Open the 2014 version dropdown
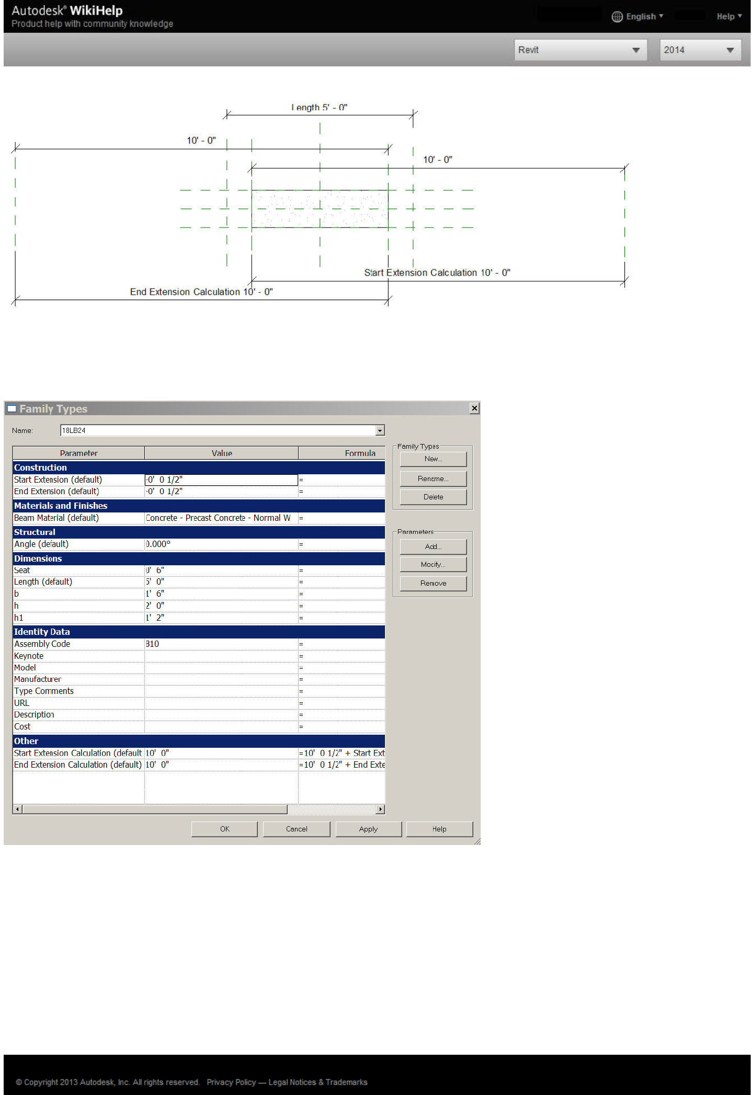Screen dimensions: 751x1095 click(700, 50)
